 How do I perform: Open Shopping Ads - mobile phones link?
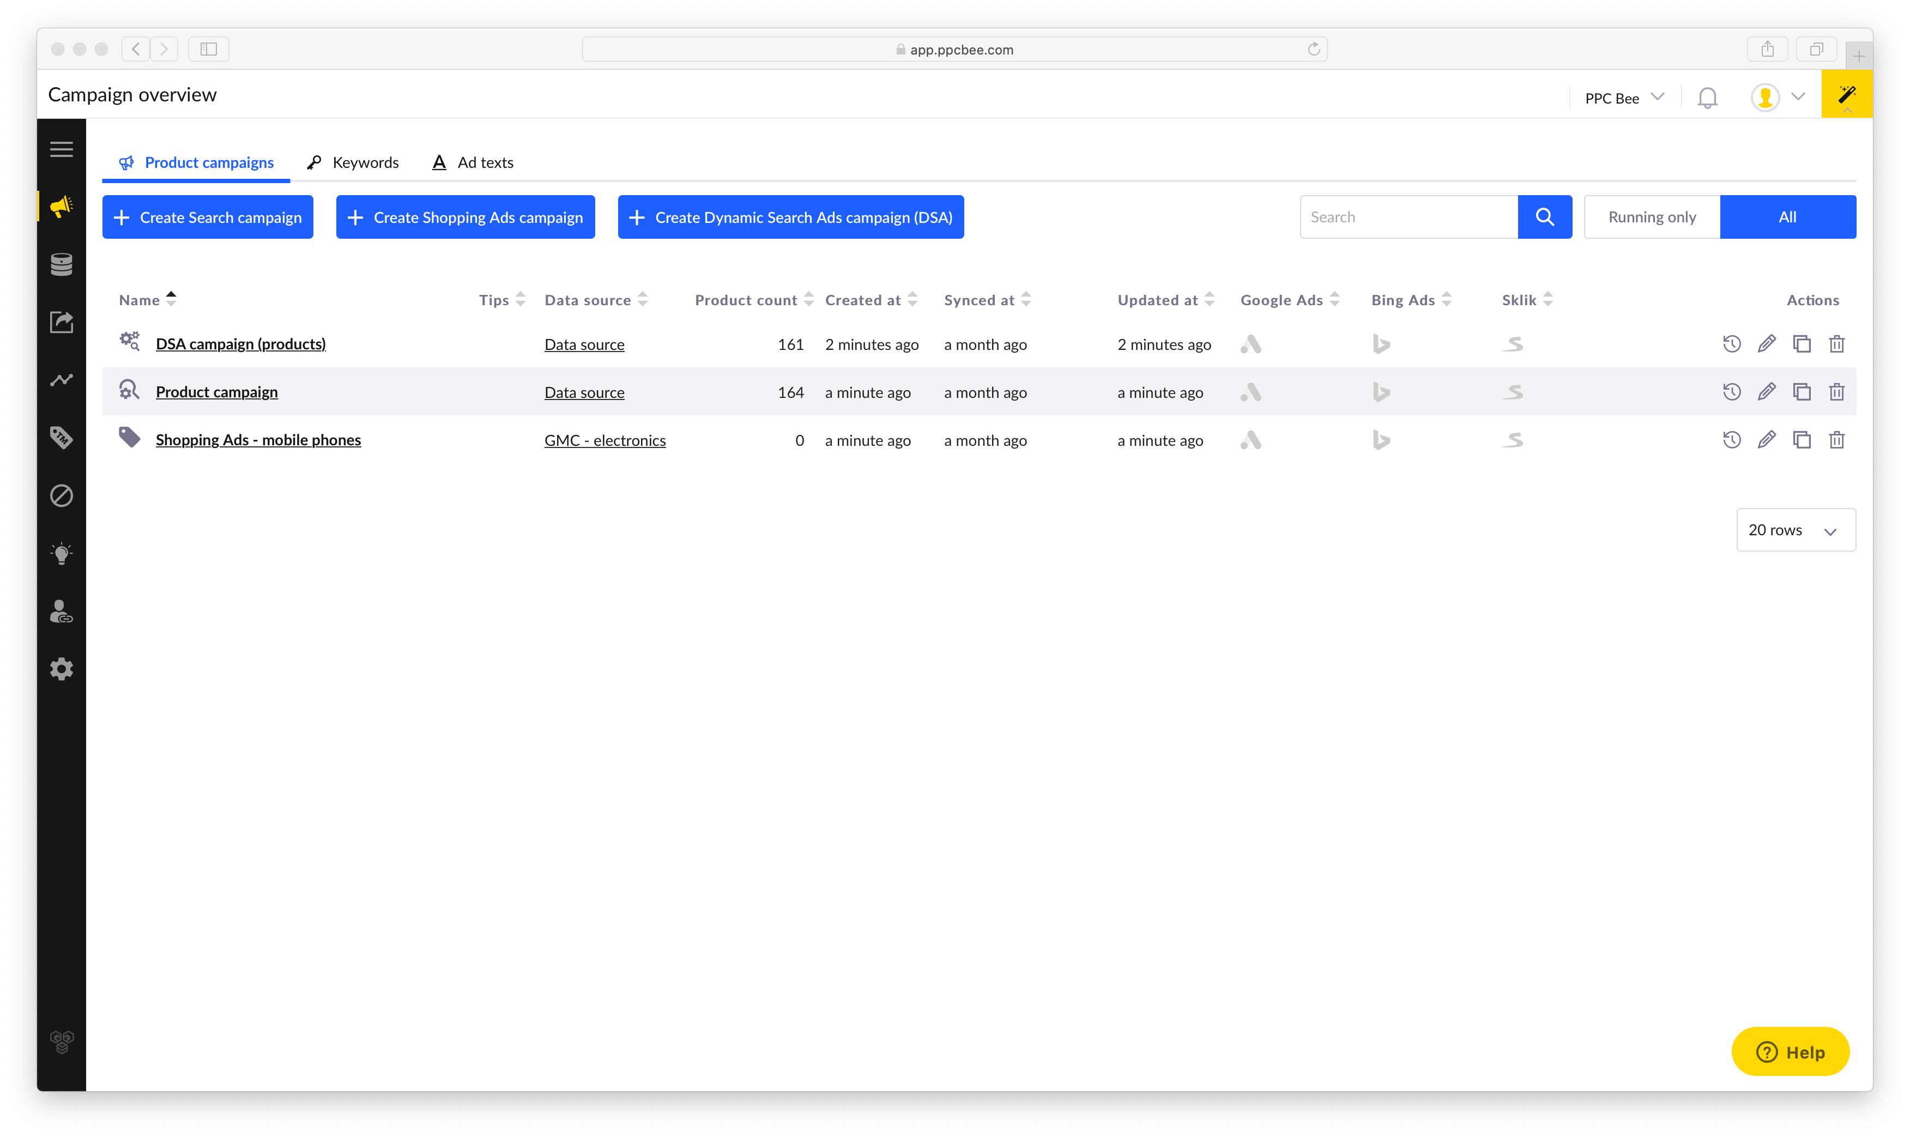(258, 440)
